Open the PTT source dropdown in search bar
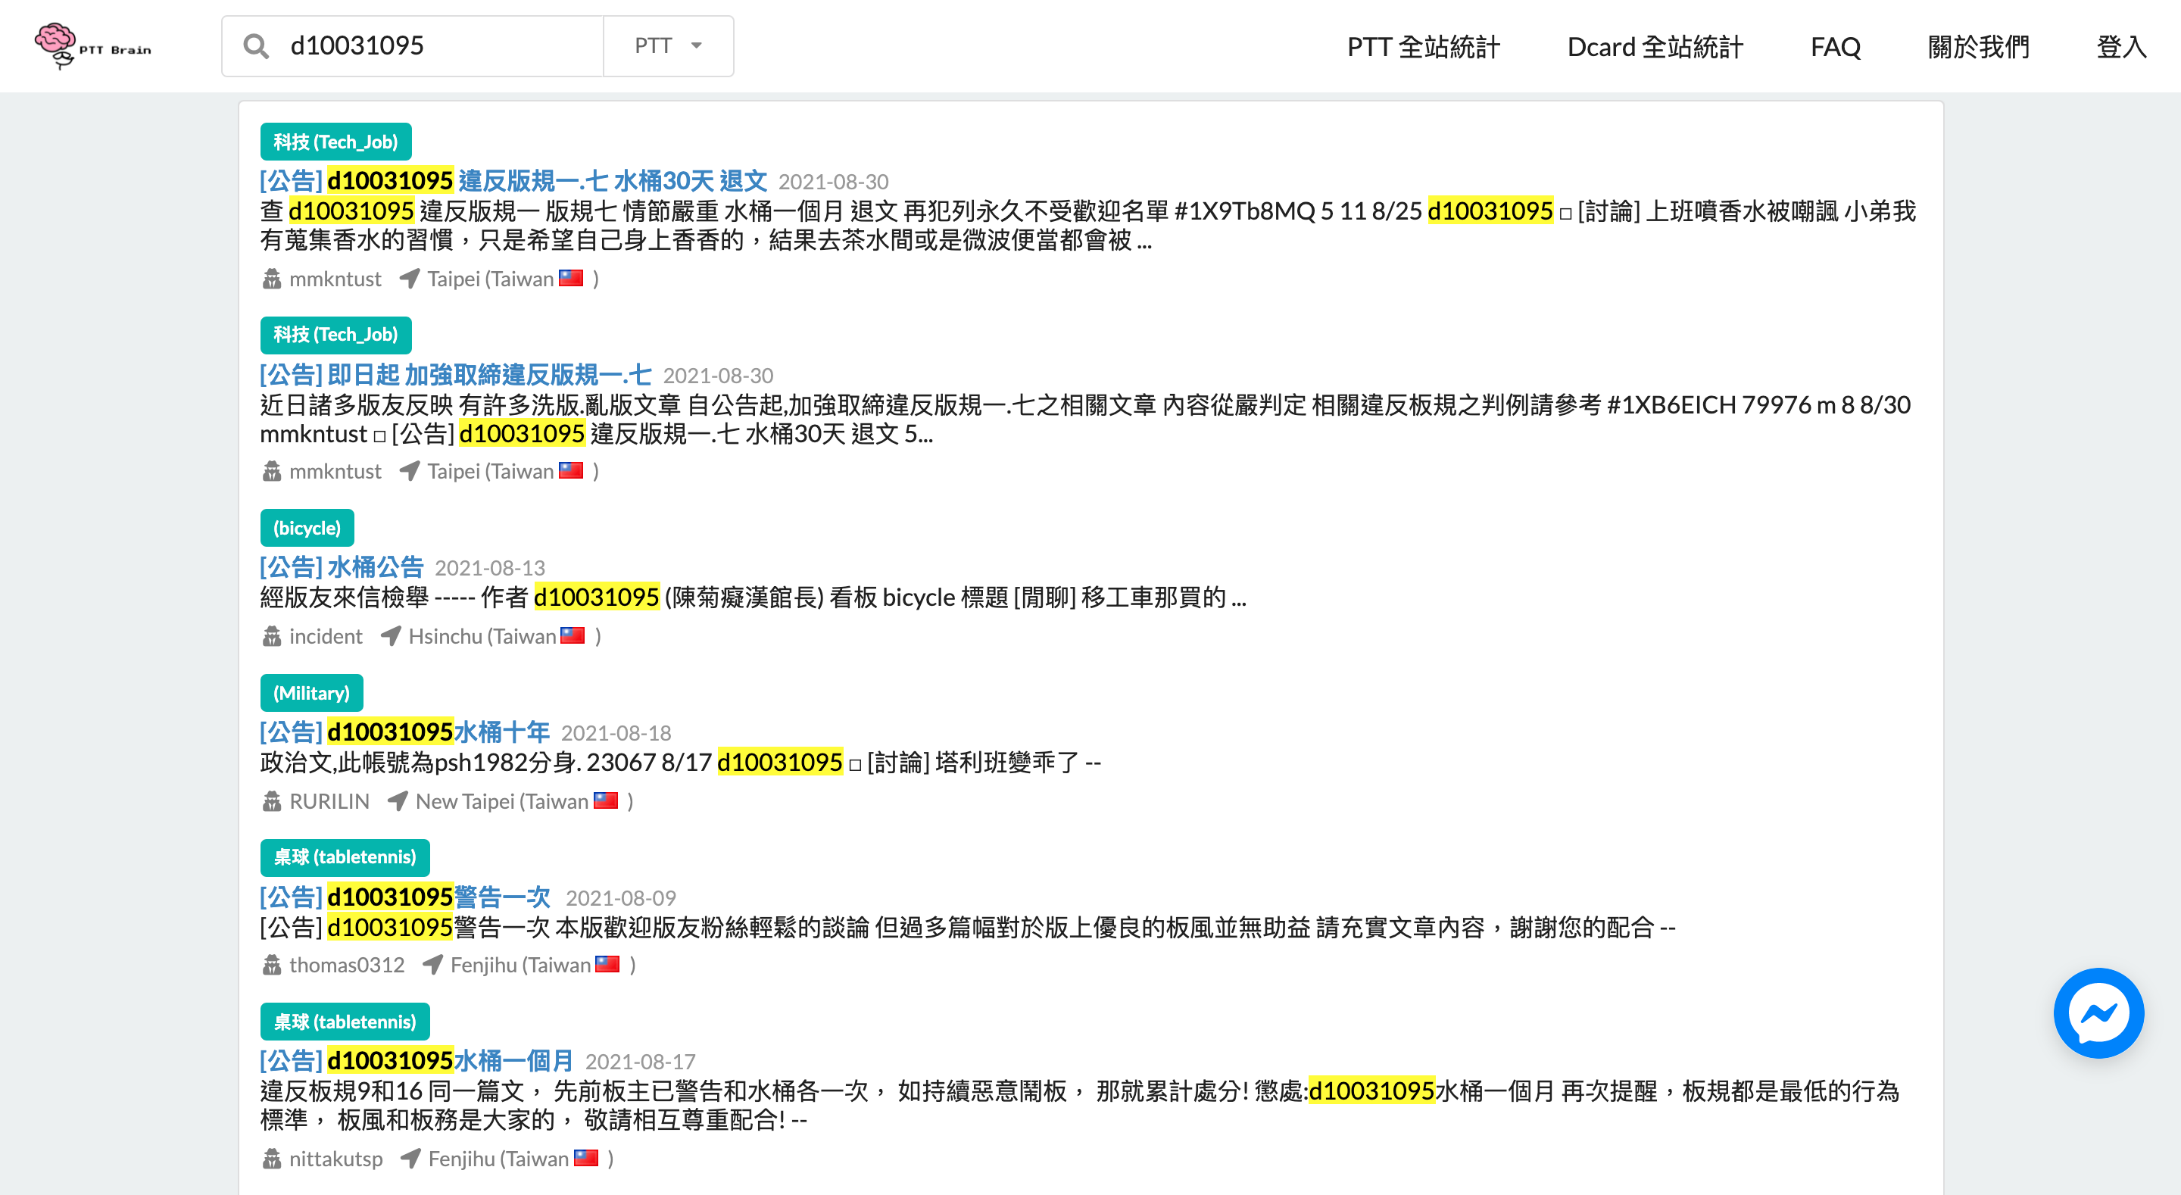The height and width of the screenshot is (1195, 2181). (x=668, y=45)
